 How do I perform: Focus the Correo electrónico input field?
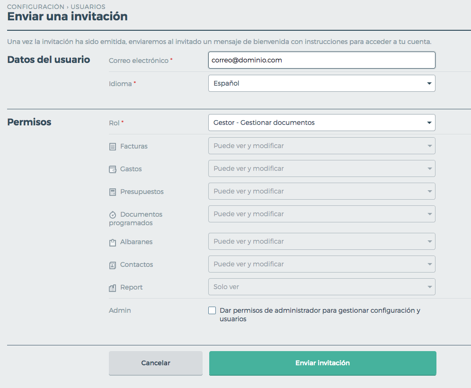pos(322,60)
